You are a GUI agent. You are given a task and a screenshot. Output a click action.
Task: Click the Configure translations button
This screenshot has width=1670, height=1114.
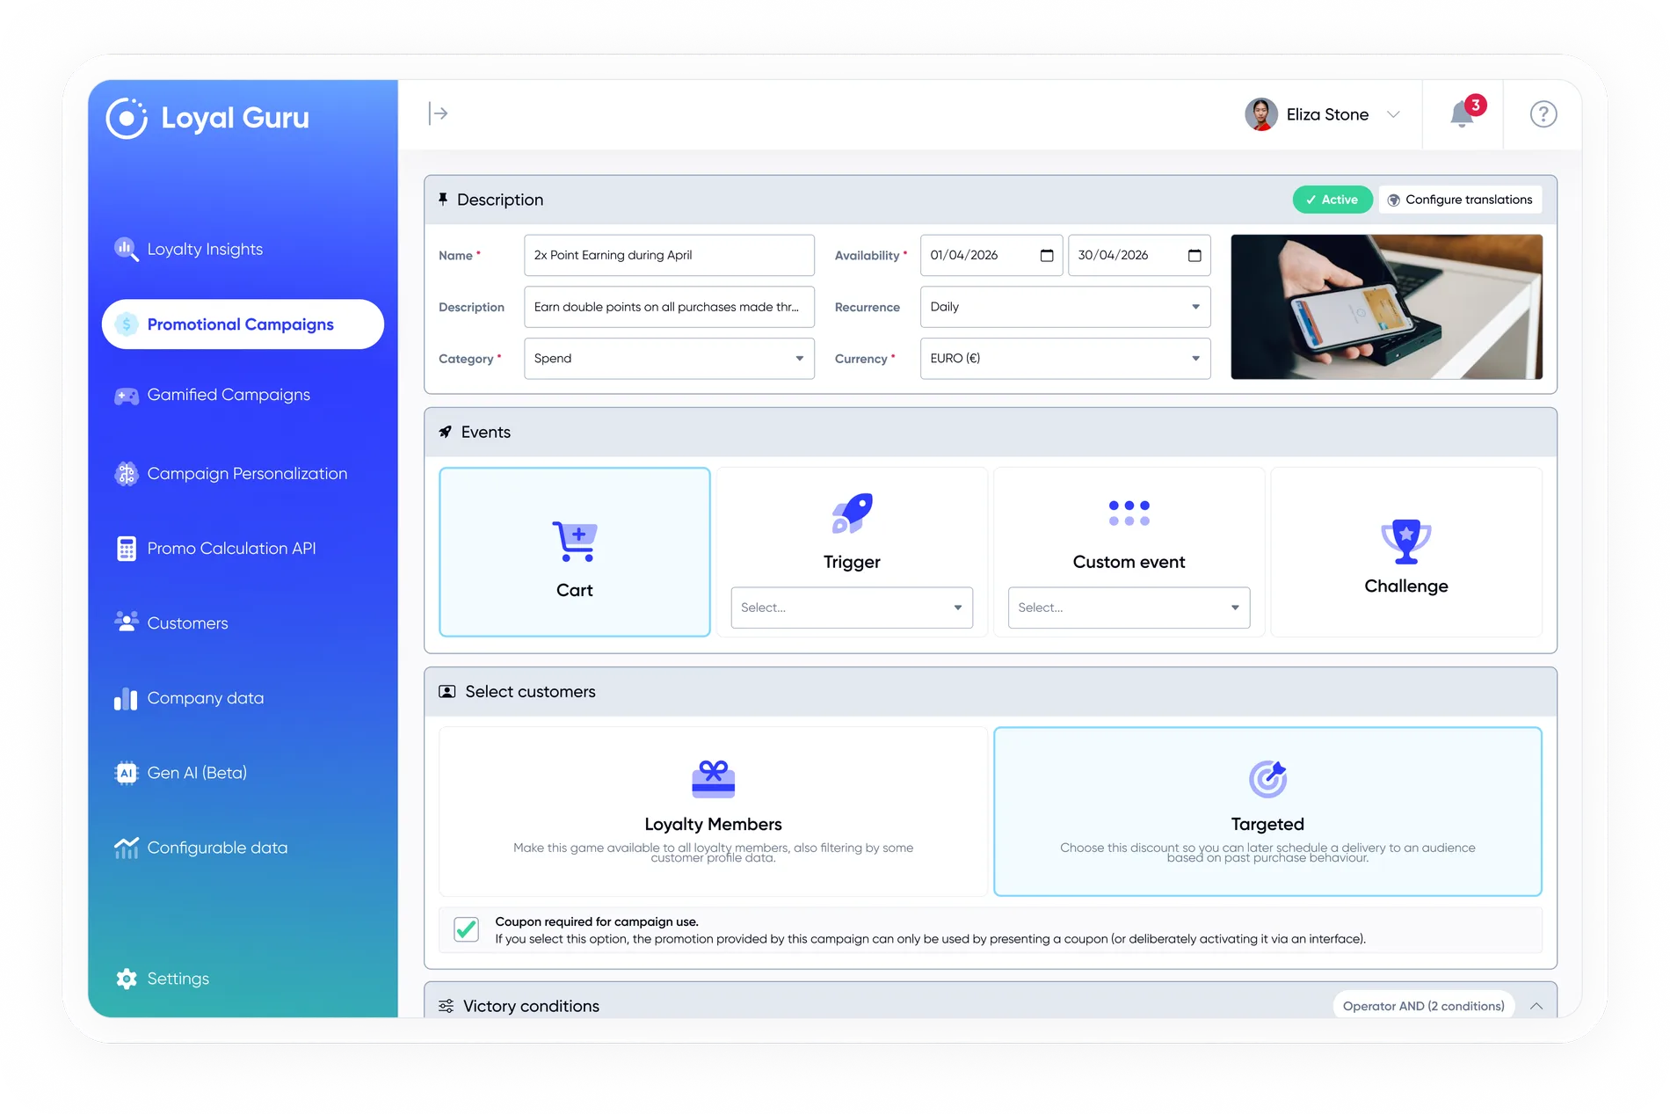[1460, 200]
